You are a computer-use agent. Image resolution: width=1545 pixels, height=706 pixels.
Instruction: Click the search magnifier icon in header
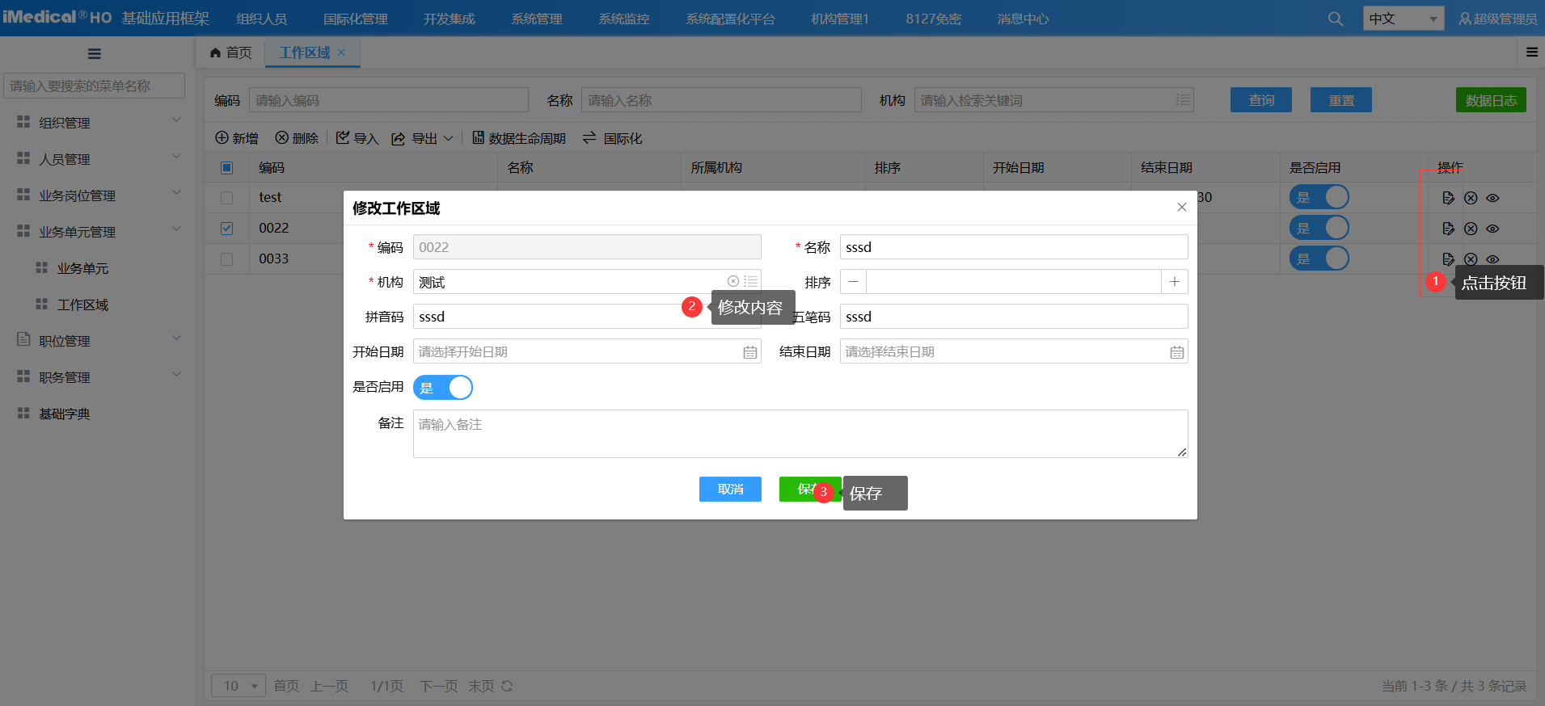pyautogui.click(x=1335, y=19)
